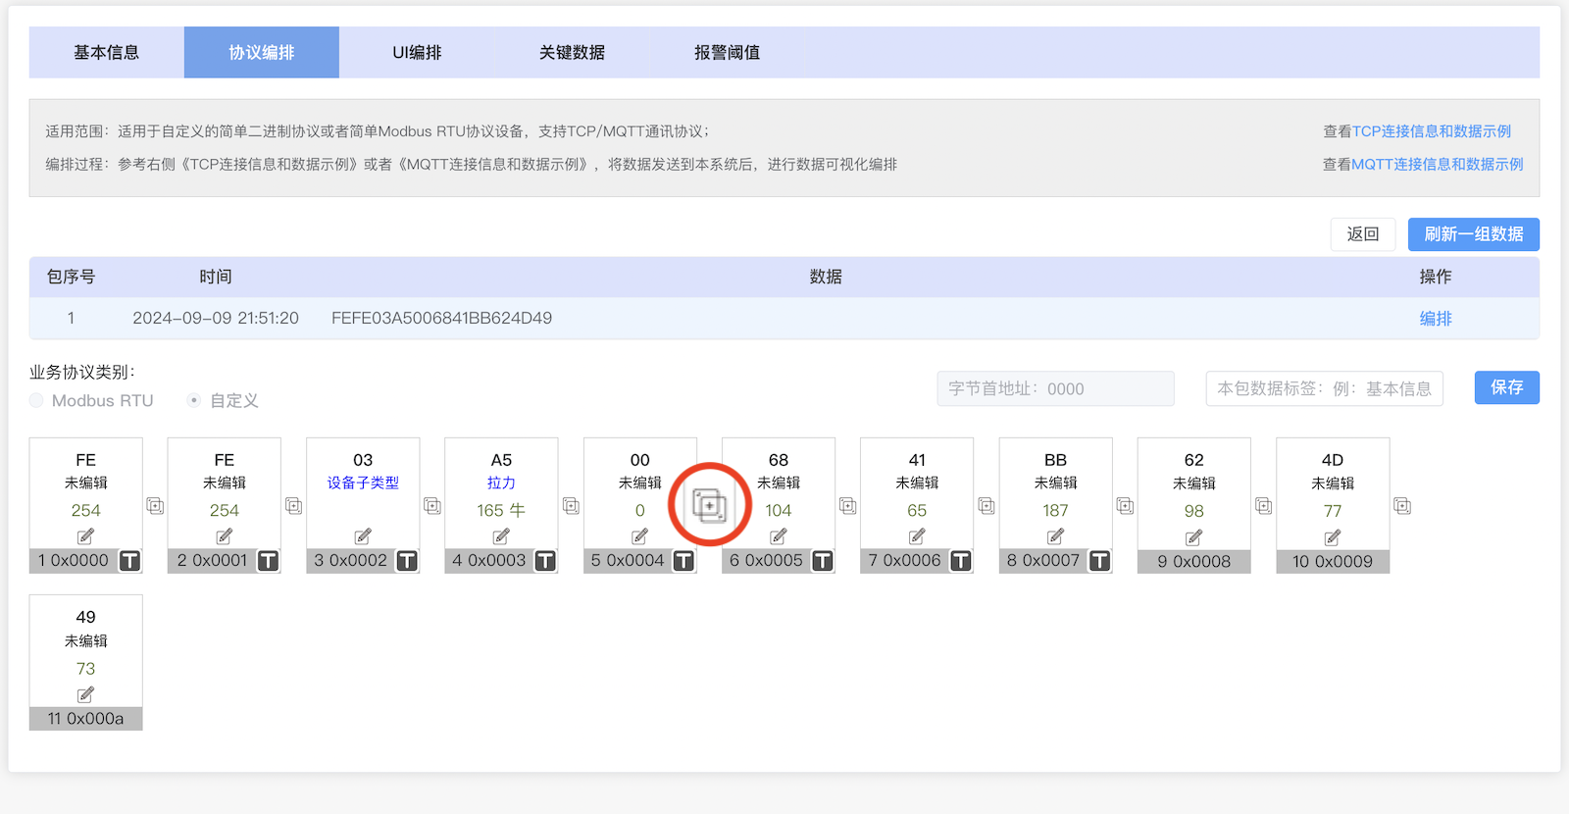Screen dimensions: 1569x814
Task: Edit the FE byte at address 0x0000
Action: click(x=85, y=536)
